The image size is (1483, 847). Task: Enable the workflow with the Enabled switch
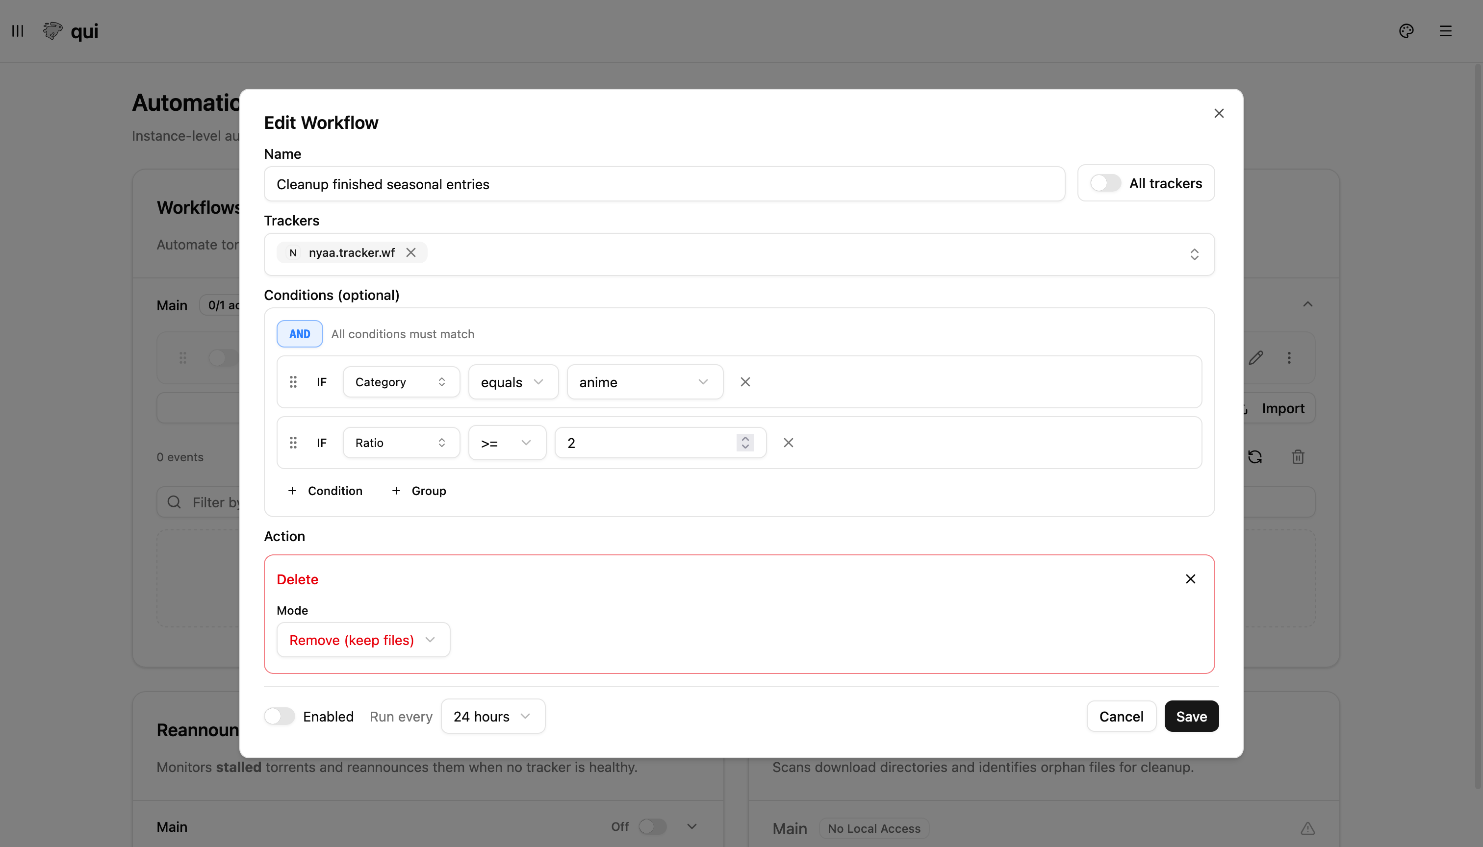280,716
